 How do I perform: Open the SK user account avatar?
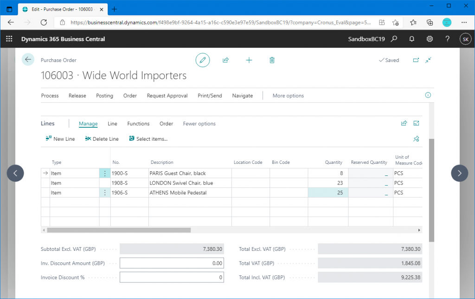click(x=466, y=39)
